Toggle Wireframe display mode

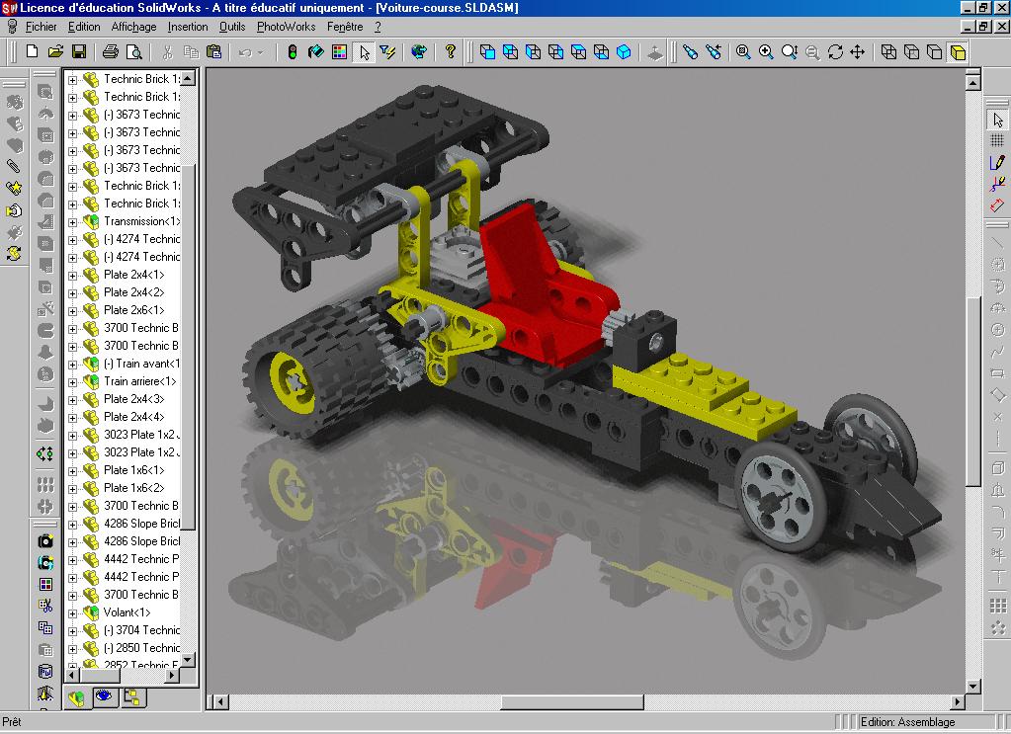888,52
